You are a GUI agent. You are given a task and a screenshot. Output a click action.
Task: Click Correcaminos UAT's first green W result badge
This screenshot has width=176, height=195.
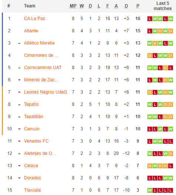pos(150,68)
